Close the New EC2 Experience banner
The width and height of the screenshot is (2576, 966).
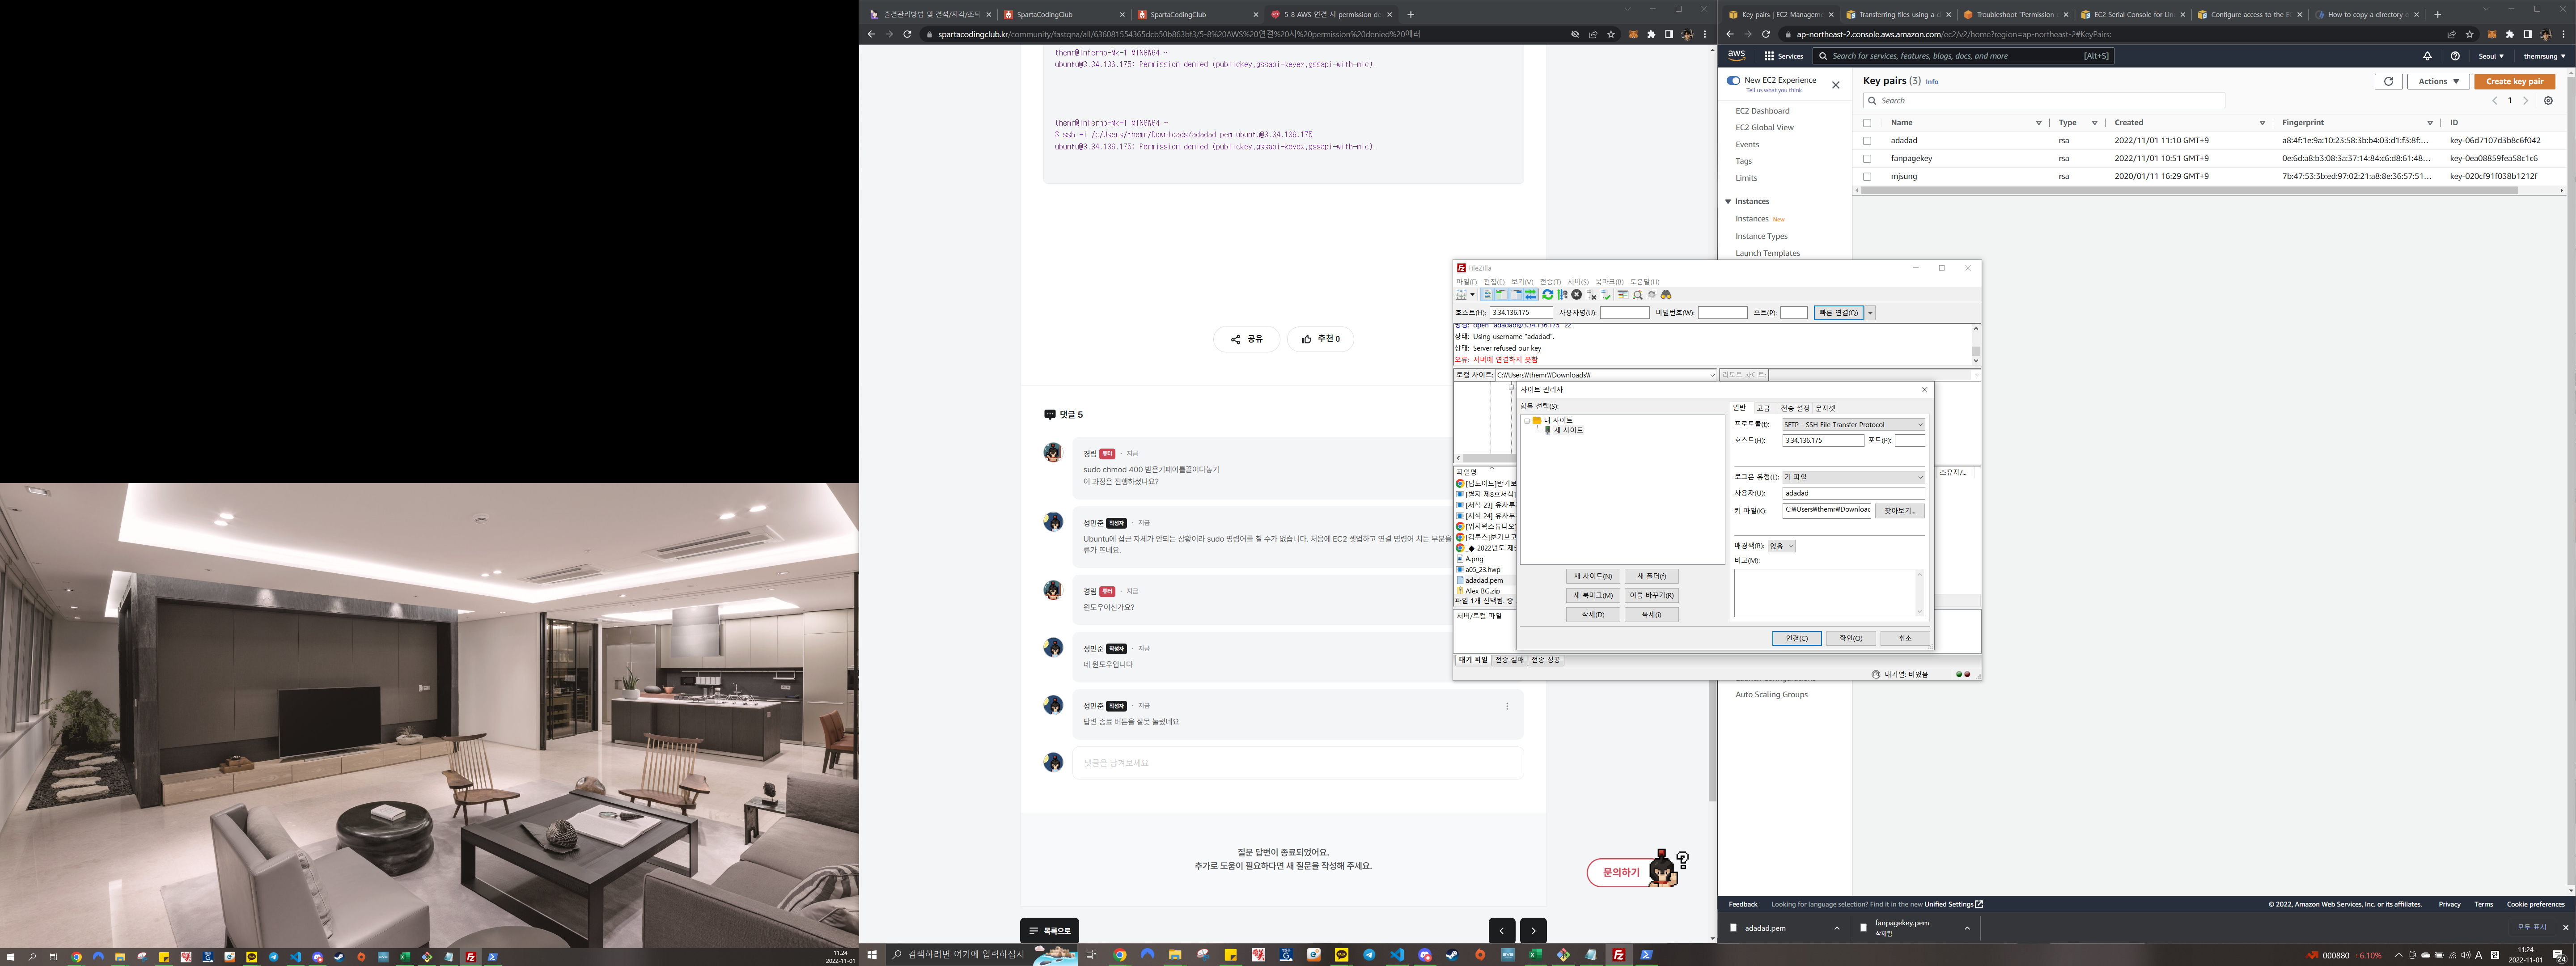(1835, 85)
